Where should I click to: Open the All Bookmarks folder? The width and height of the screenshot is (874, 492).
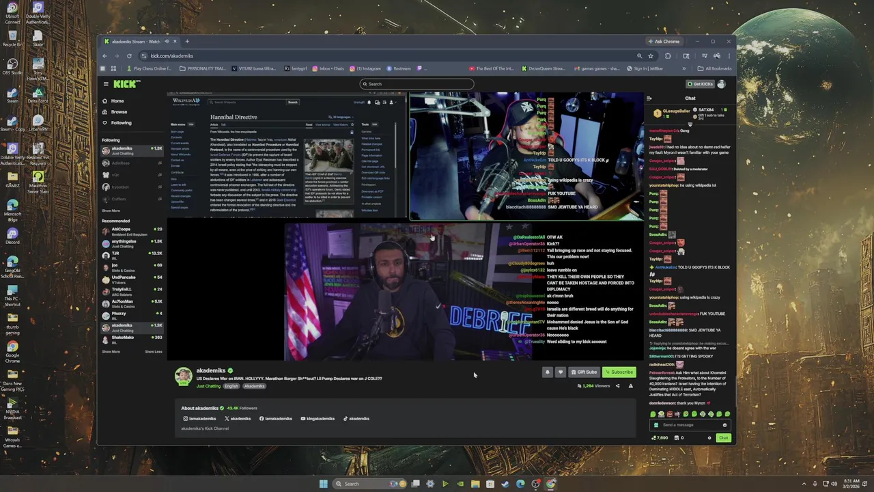[714, 68]
